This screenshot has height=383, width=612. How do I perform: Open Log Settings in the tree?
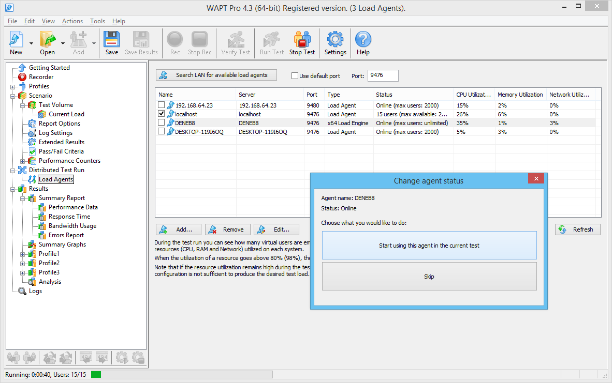(55, 133)
